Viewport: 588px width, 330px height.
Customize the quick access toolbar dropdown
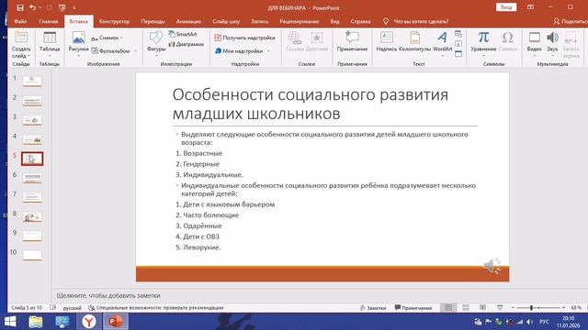click(x=73, y=8)
